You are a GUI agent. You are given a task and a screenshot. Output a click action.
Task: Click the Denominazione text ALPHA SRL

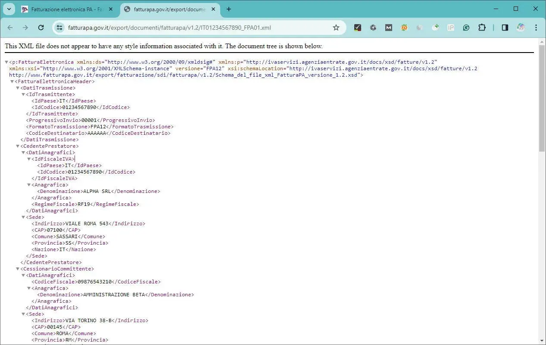pos(97,191)
